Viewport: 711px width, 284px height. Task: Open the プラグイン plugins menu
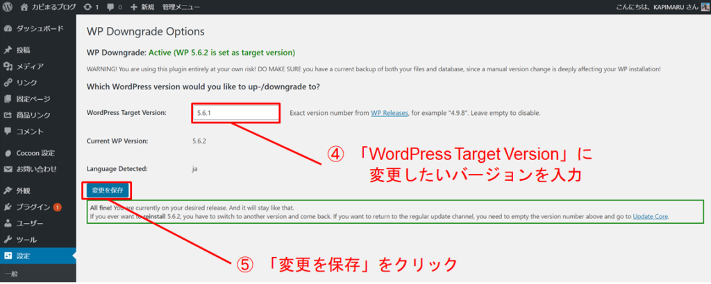pos(33,207)
